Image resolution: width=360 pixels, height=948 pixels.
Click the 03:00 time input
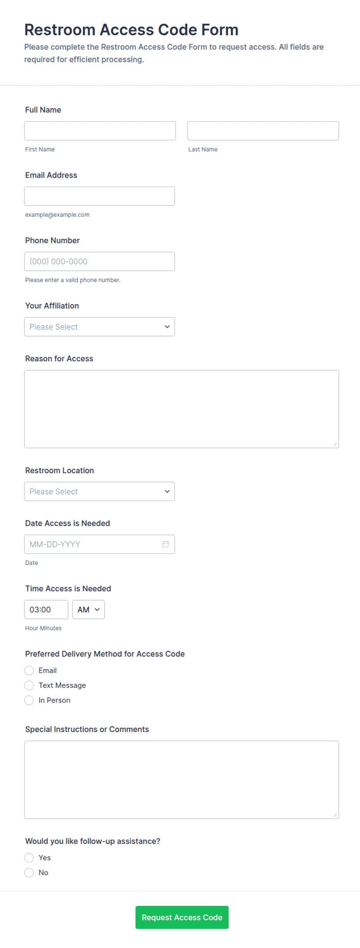pyautogui.click(x=46, y=610)
